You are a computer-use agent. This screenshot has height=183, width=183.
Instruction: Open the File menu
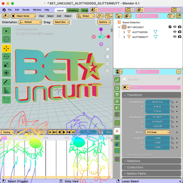tap(10, 10)
